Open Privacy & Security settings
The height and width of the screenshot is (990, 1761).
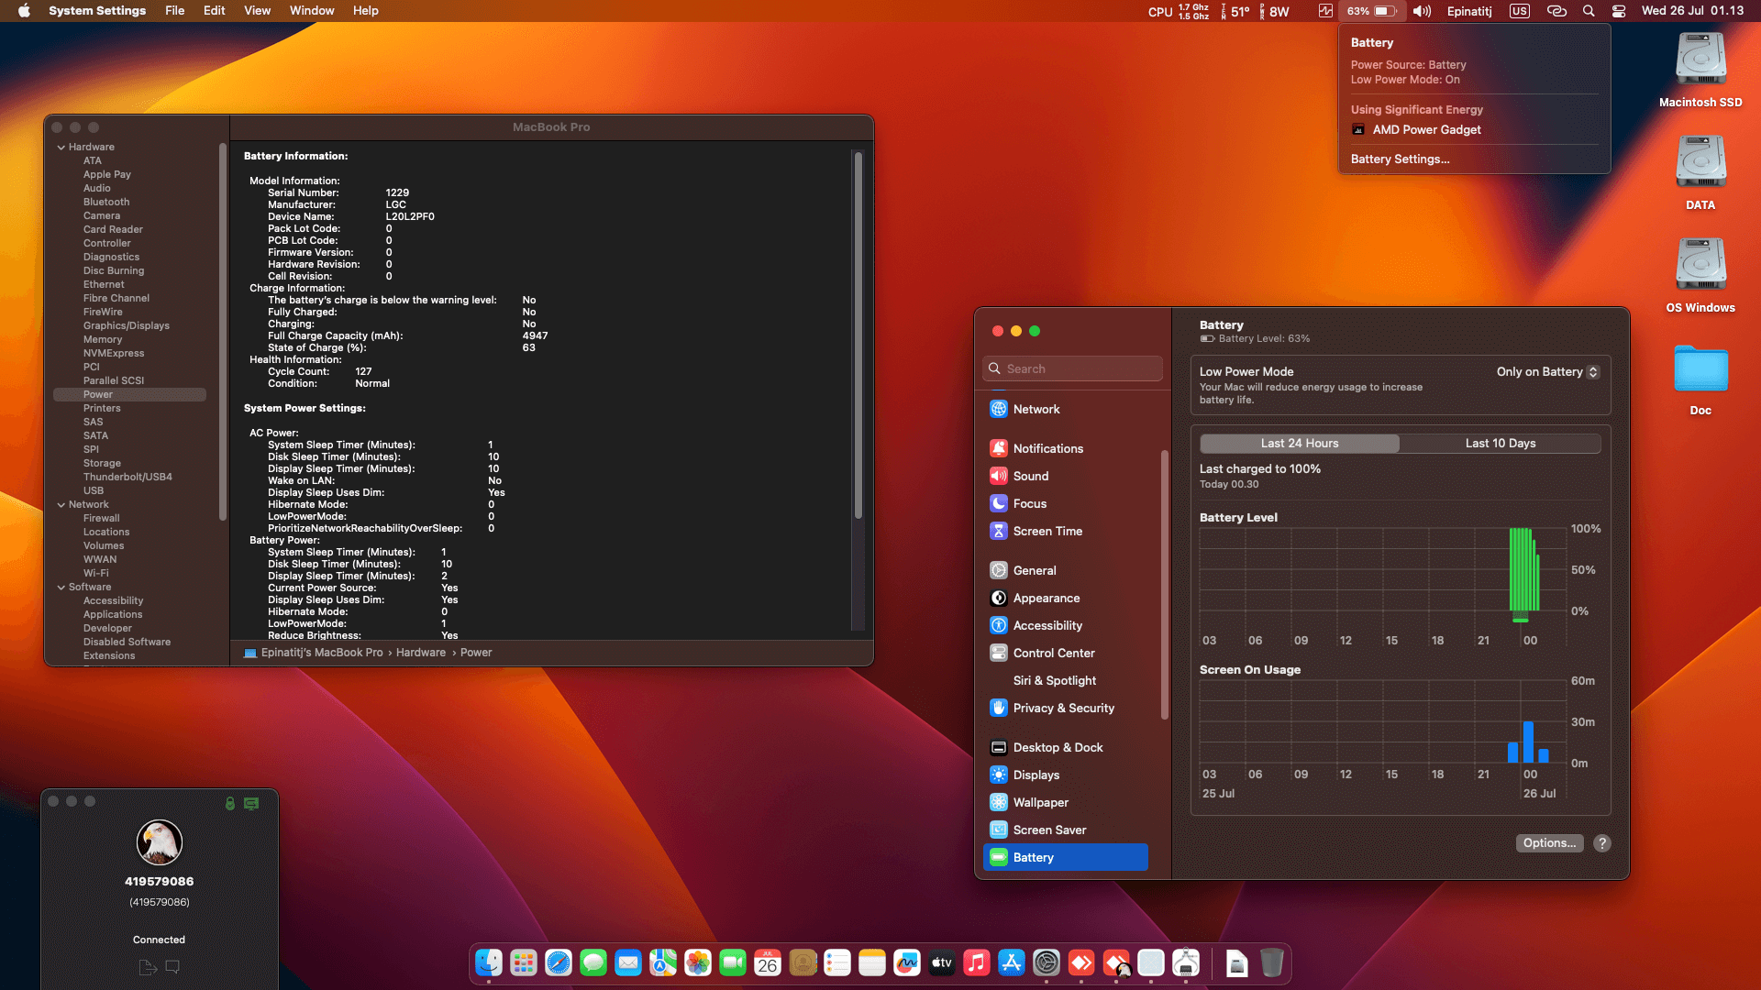click(1062, 708)
